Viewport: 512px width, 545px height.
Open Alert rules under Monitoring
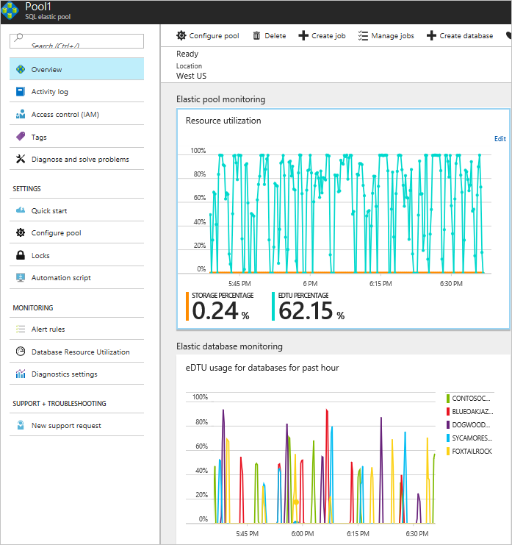[x=76, y=329]
